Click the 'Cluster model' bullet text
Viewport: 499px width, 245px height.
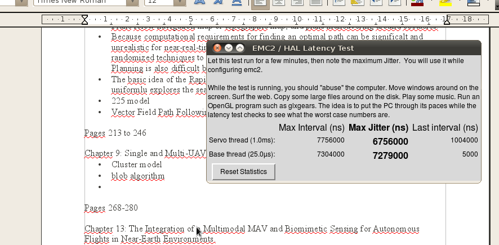[136, 164]
